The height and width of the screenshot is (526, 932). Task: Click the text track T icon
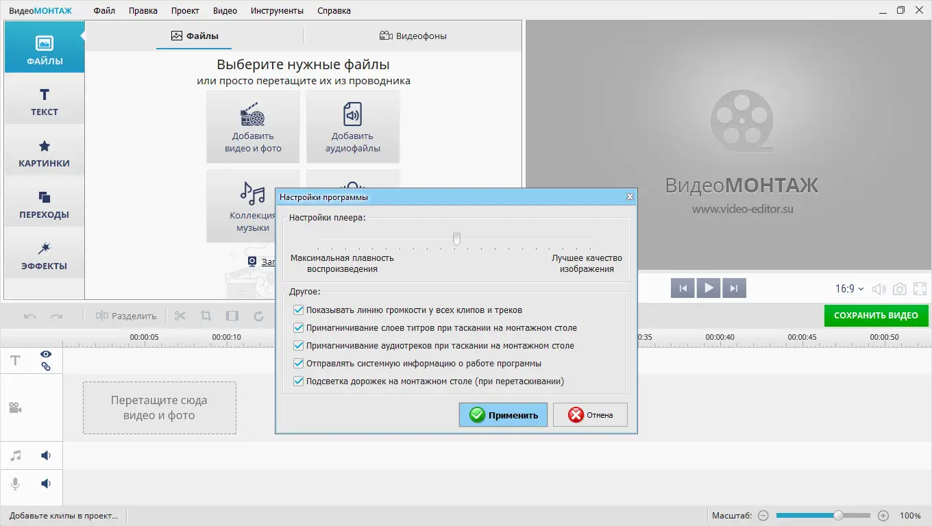tap(15, 360)
